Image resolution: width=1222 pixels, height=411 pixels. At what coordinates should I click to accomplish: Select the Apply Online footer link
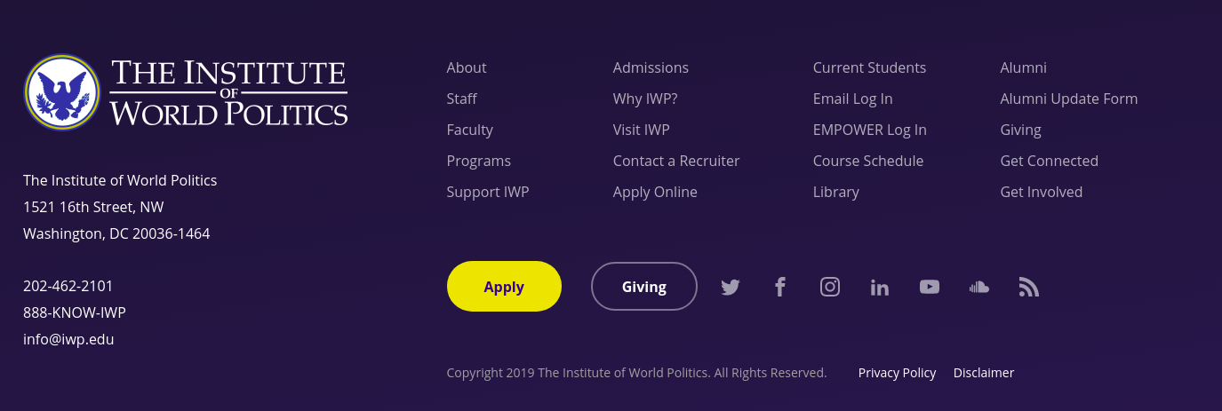pos(655,192)
